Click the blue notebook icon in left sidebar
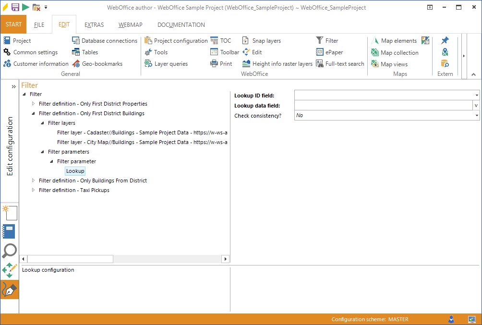 tap(9, 231)
